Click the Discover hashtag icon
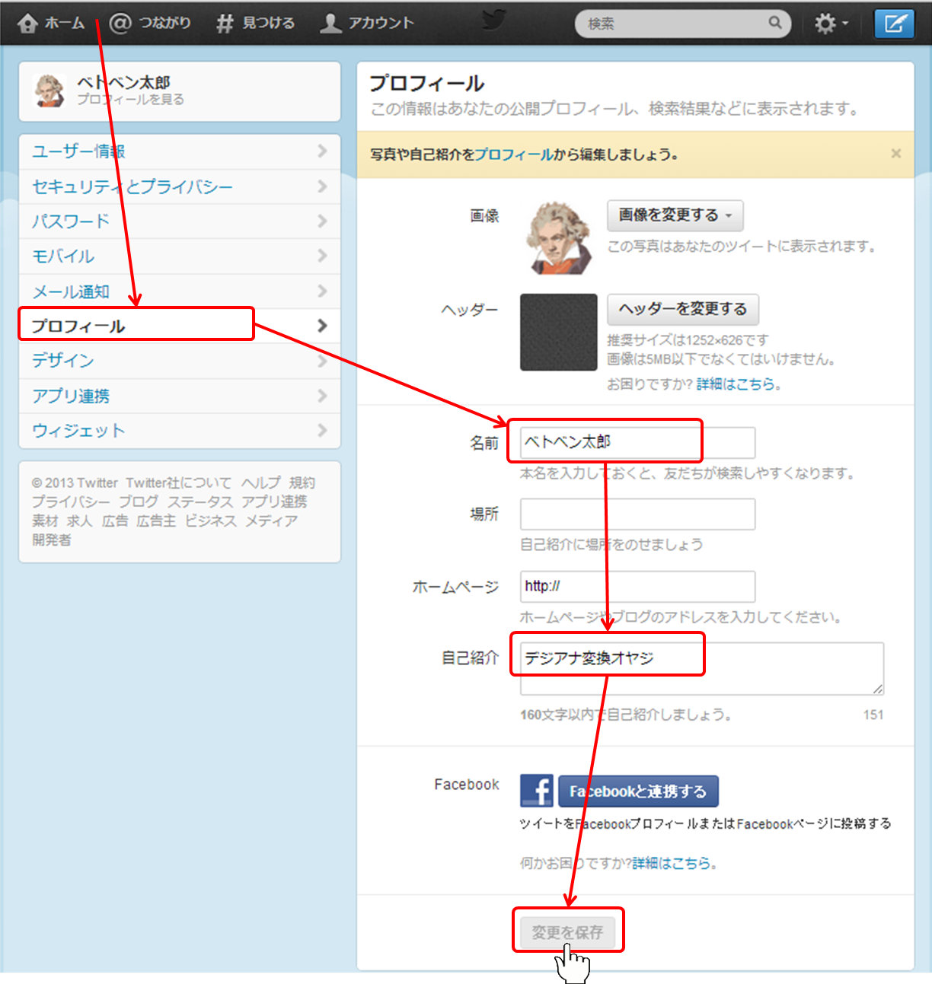932x984 pixels. click(224, 24)
